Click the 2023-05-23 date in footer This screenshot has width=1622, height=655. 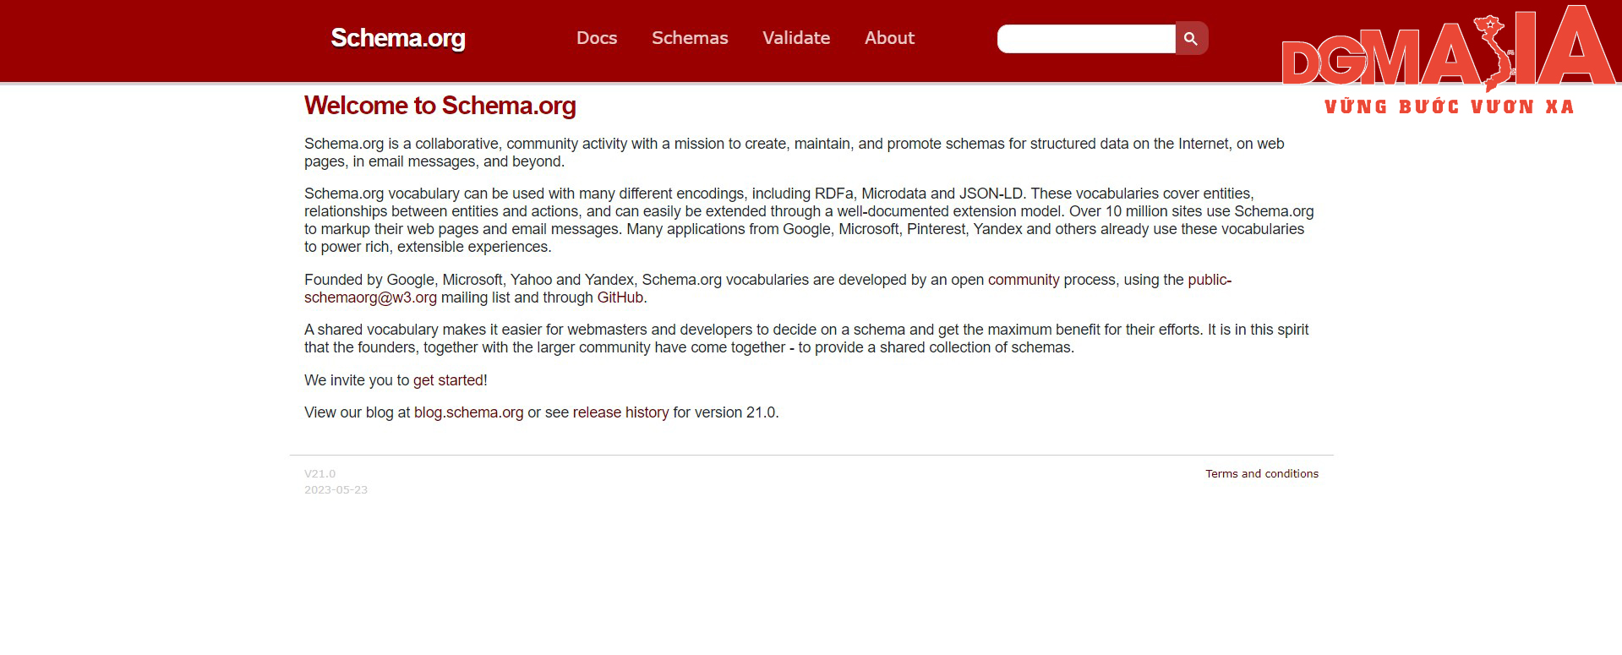(336, 490)
